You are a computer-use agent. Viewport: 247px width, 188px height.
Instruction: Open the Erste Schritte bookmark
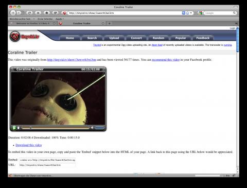tap(45, 19)
